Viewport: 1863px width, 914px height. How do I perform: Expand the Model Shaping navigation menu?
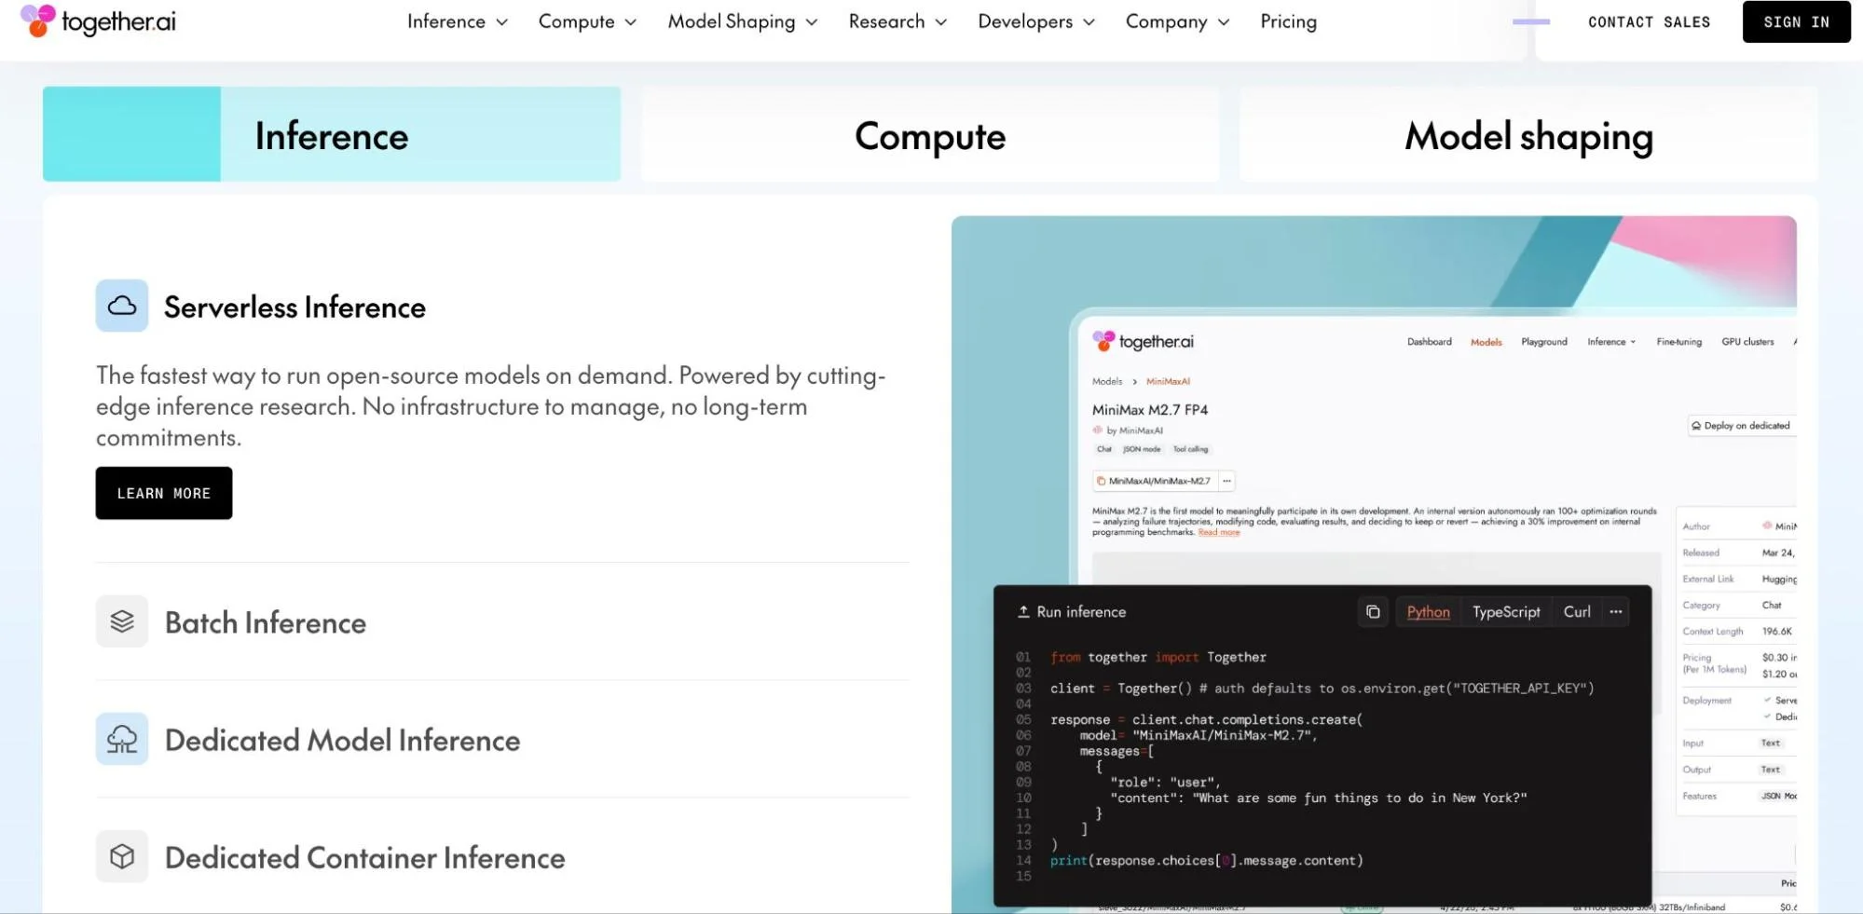point(743,21)
